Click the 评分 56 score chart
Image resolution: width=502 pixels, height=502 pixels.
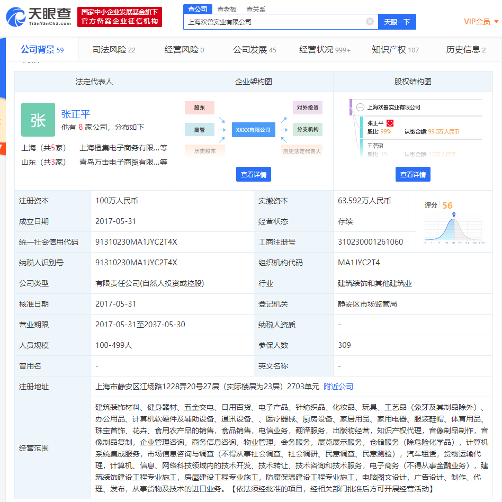coord(453,222)
